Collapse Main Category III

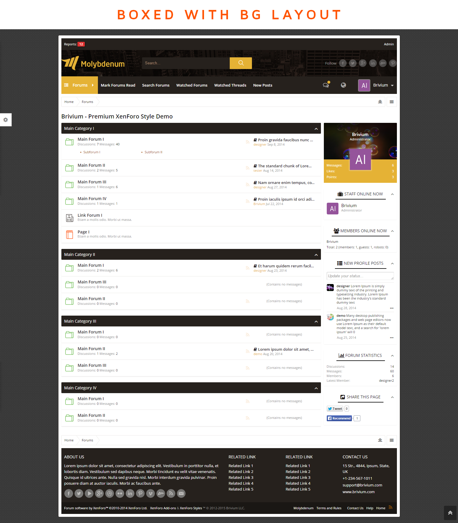pos(316,321)
